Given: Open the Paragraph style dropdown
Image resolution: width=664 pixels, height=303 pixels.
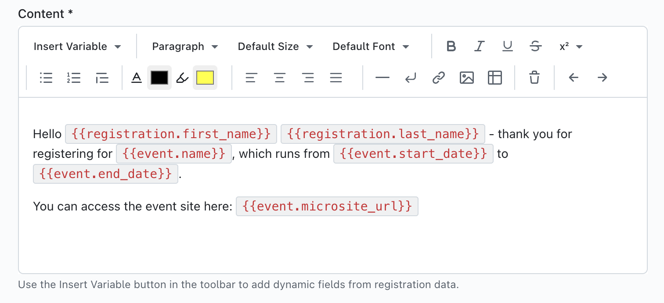Looking at the screenshot, I should tap(185, 46).
